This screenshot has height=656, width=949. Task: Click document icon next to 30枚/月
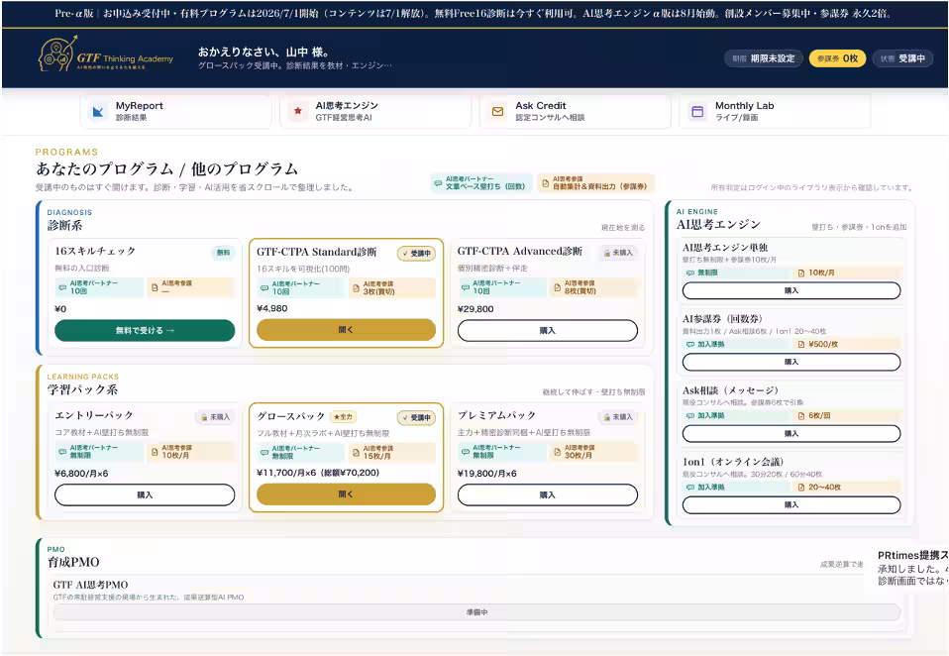tap(558, 452)
